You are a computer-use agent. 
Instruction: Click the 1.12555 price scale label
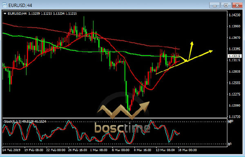pyautogui.click(x=234, y=83)
